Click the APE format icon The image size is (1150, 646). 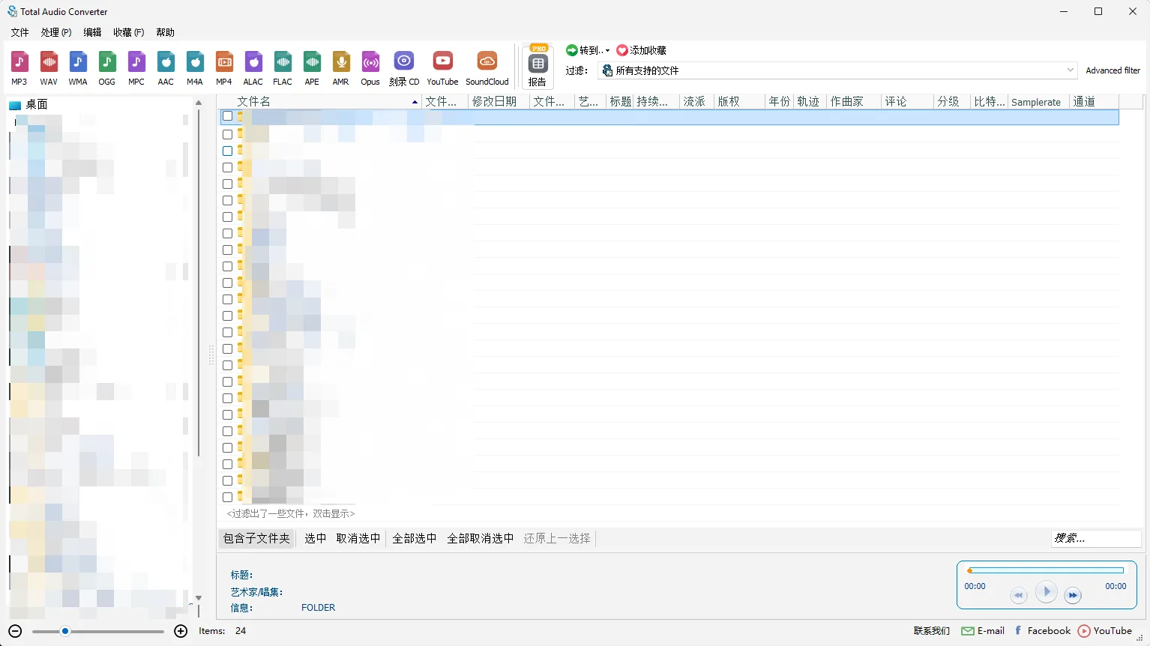312,68
